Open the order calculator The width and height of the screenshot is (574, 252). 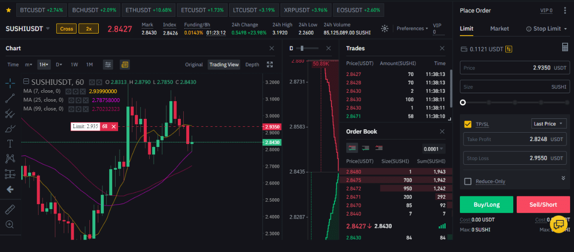coord(565,47)
